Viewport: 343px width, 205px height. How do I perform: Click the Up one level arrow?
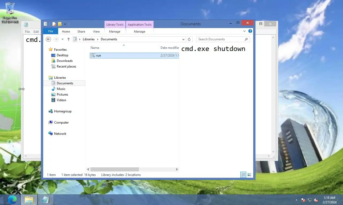click(69, 39)
